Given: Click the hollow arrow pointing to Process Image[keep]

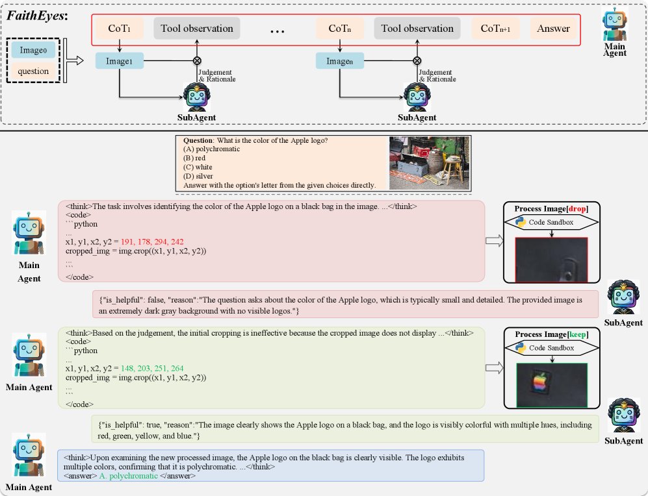Looking at the screenshot, I should point(494,367).
